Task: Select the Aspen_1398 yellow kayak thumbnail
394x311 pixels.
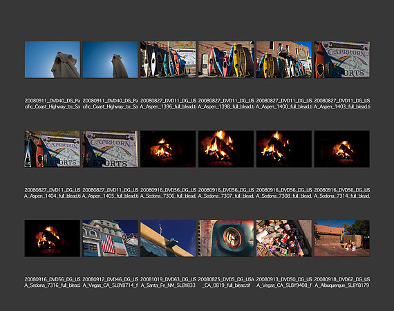Action: coord(226,59)
